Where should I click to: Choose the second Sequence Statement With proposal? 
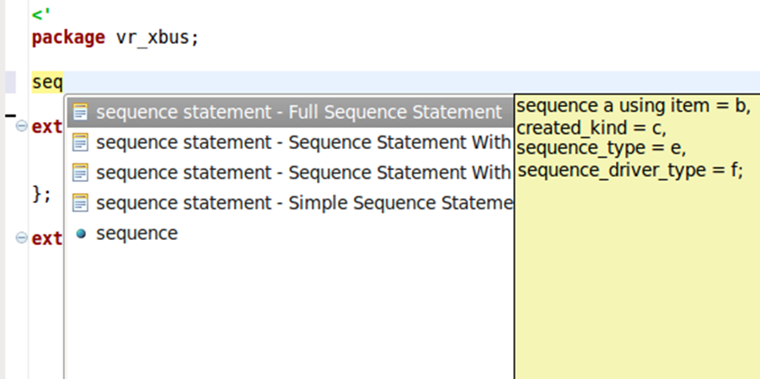(290, 142)
